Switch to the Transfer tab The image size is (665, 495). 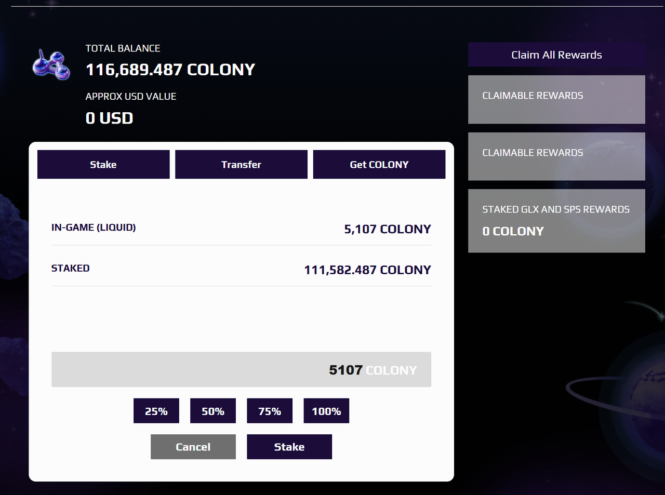click(x=241, y=165)
